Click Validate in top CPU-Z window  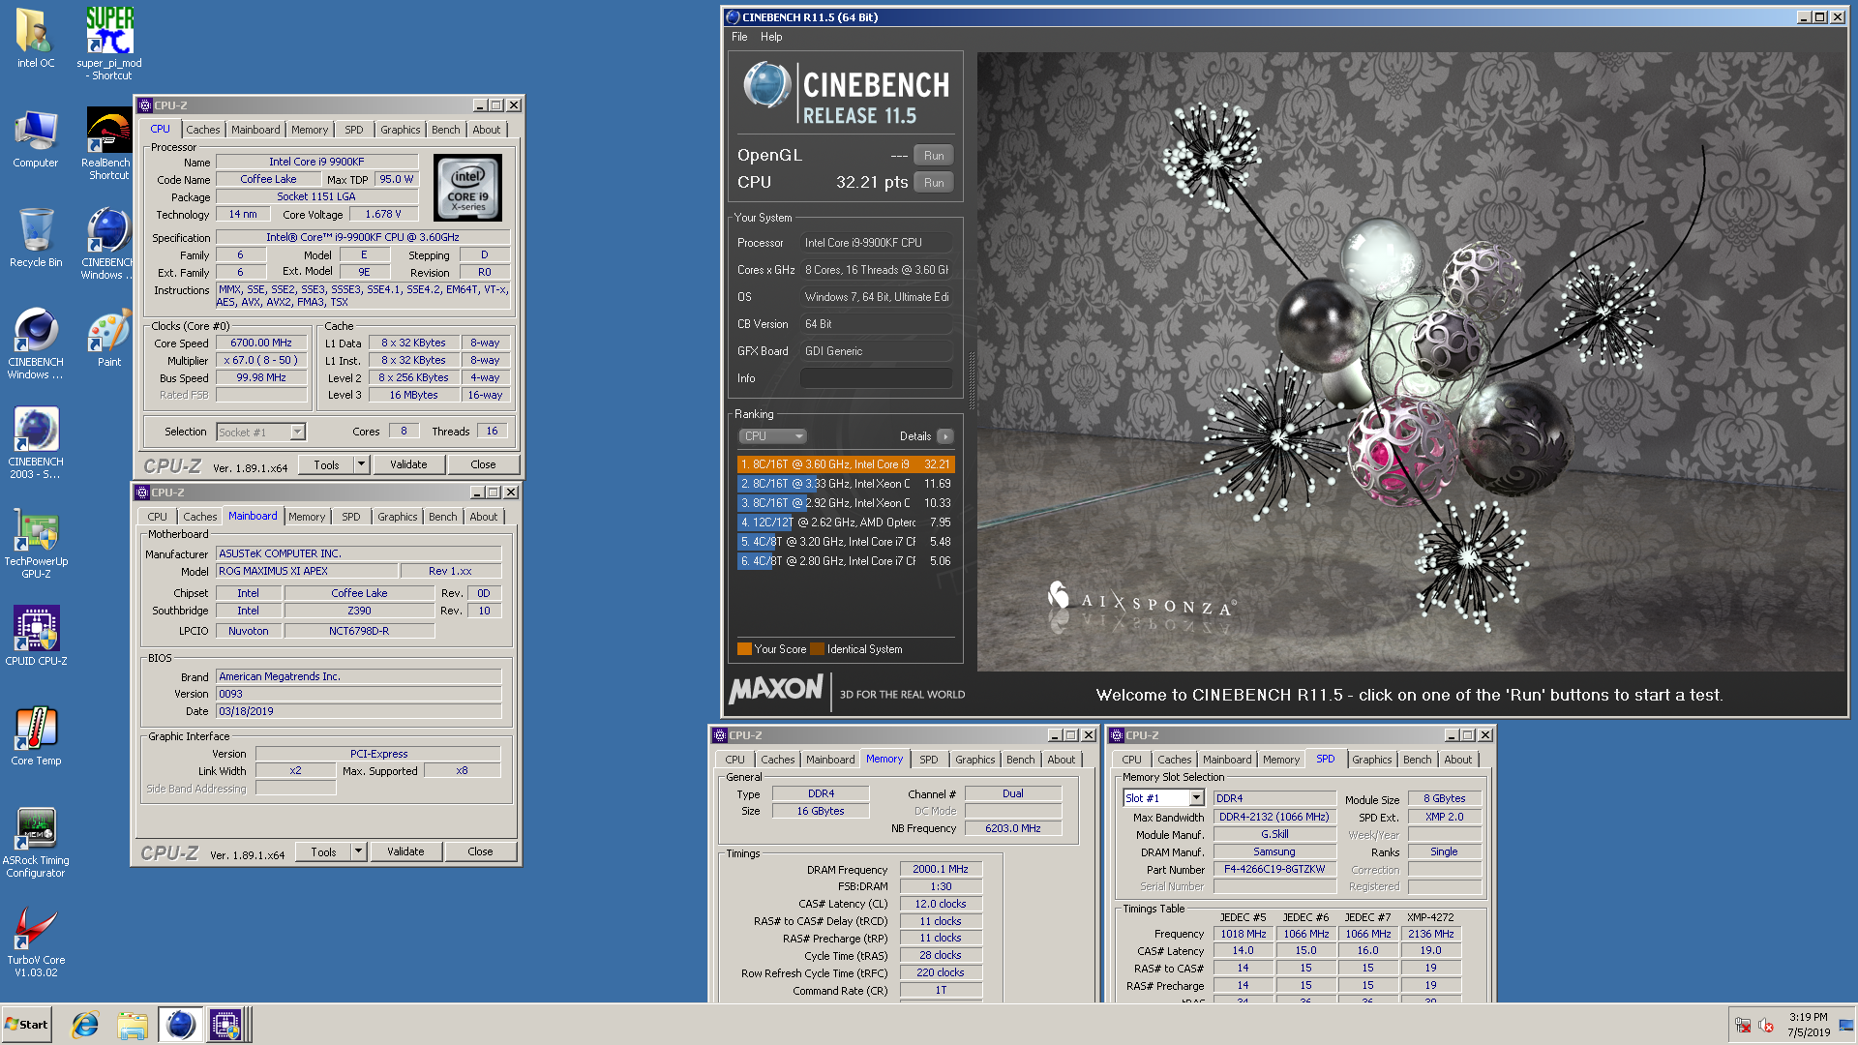coord(408,464)
